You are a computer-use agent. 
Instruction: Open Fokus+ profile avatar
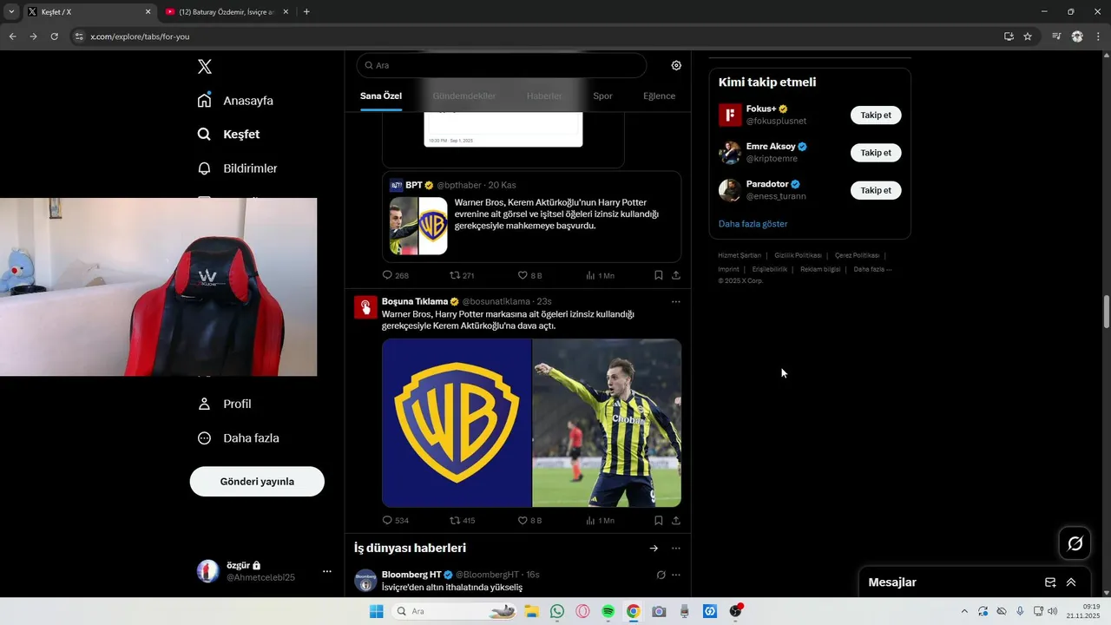(x=730, y=115)
